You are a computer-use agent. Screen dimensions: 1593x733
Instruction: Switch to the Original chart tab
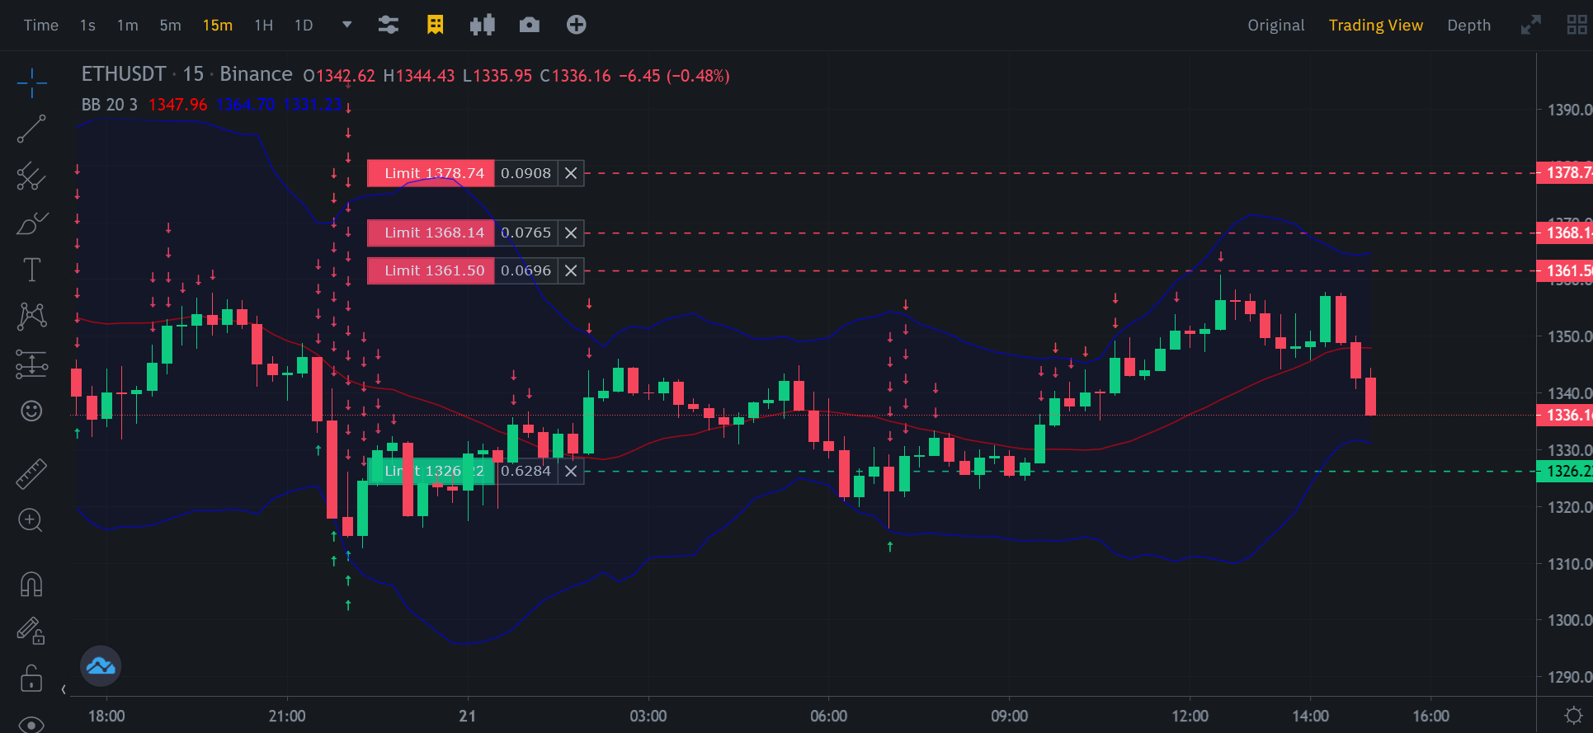tap(1275, 26)
